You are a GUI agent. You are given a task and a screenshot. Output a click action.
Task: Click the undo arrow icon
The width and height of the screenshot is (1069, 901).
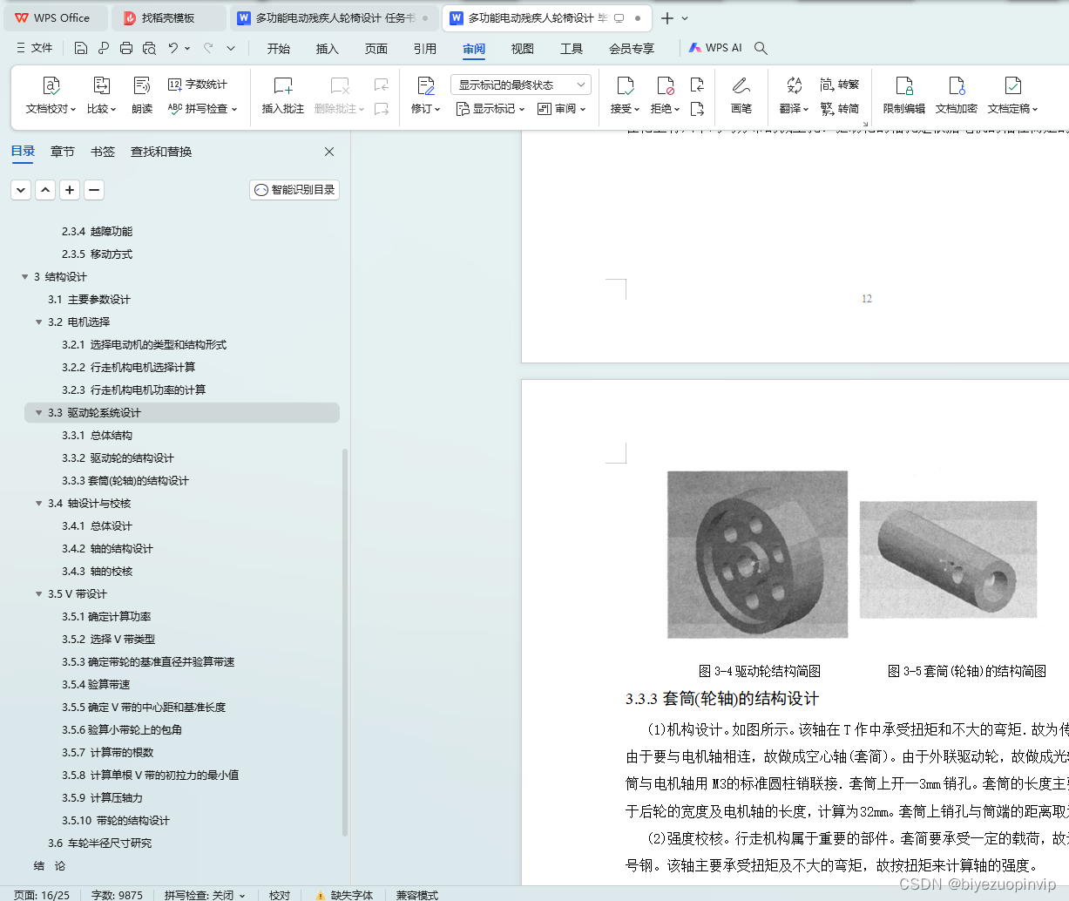tap(173, 48)
